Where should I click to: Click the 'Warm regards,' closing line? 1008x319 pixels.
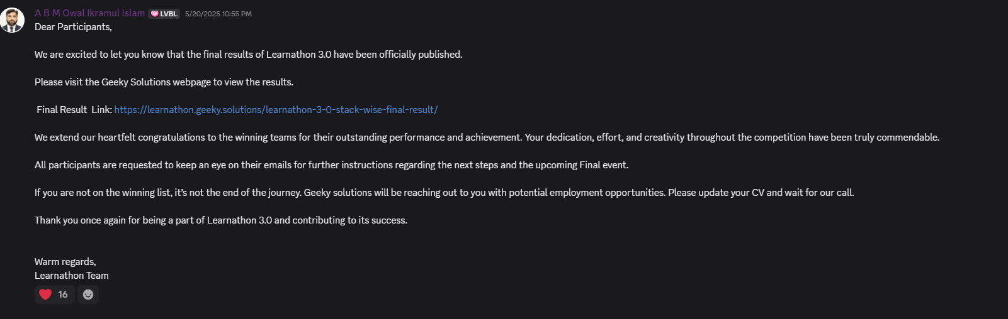65,262
